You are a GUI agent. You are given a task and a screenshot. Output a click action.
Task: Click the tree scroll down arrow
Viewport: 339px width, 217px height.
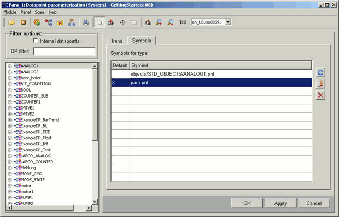point(95,202)
